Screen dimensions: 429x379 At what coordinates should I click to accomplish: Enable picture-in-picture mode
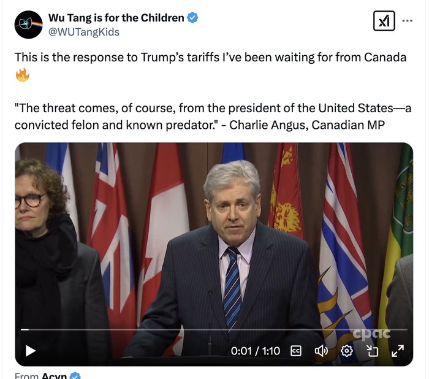pyautogui.click(x=372, y=351)
